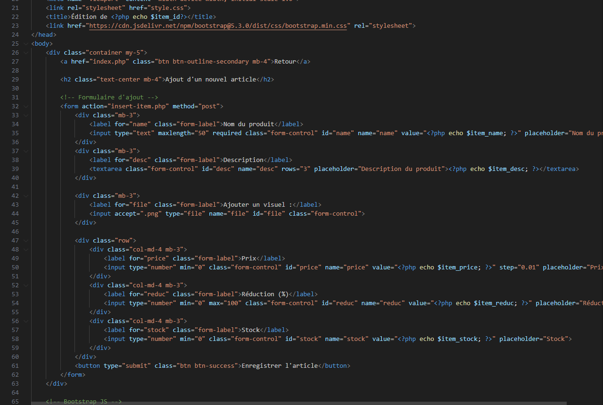Viewport: 603px width, 405px height.
Task: Click the $item_stock PHP variable
Action: [x=457, y=339]
